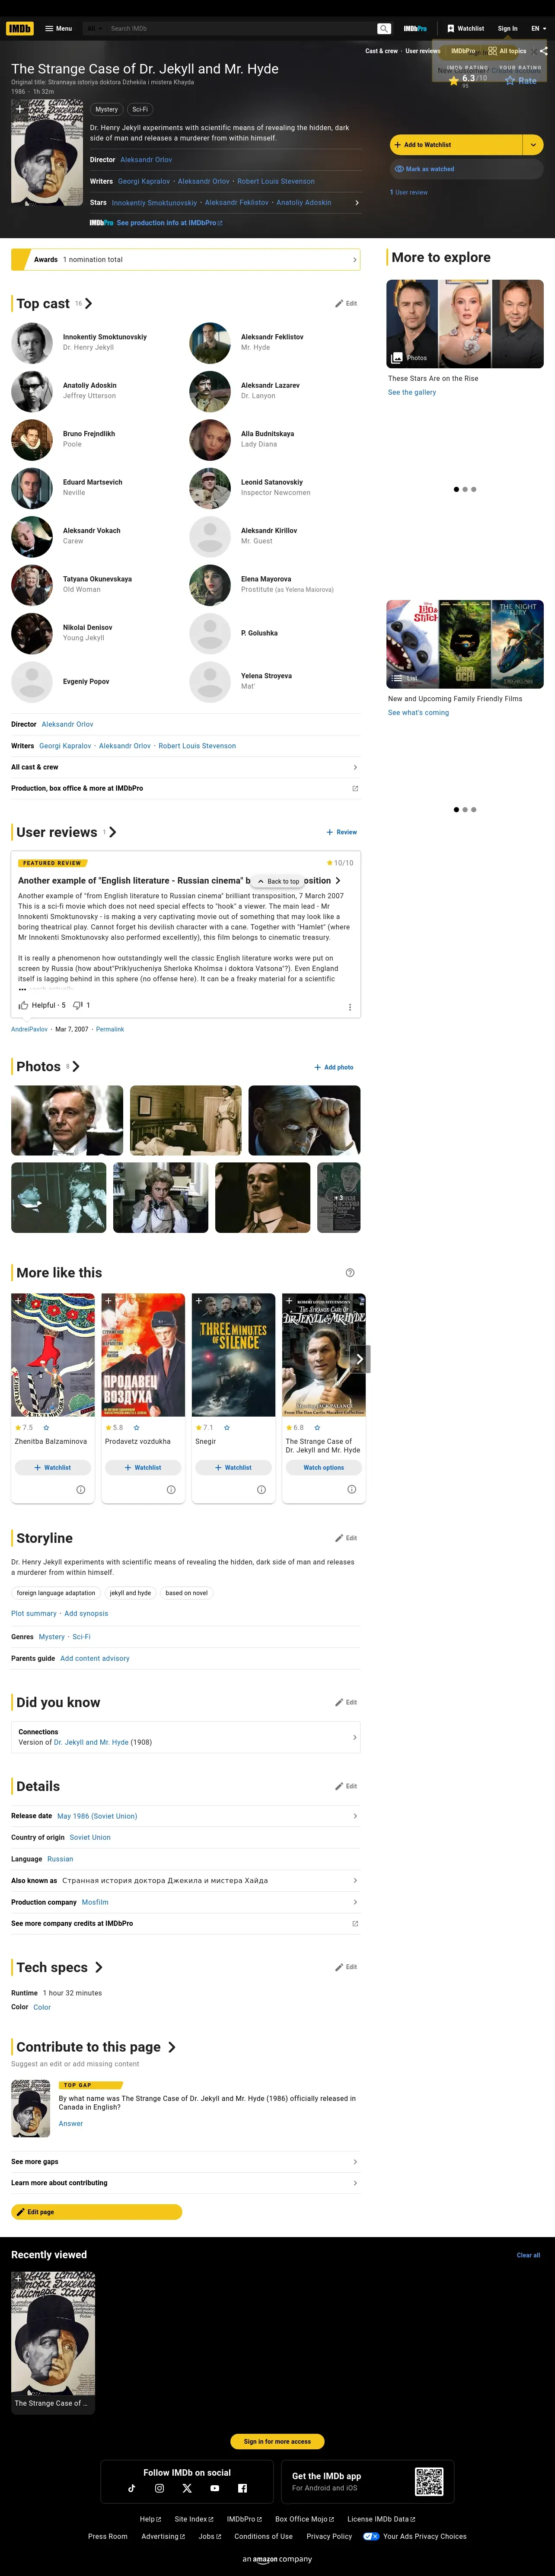Open Top cast section chevron

pyautogui.click(x=88, y=303)
